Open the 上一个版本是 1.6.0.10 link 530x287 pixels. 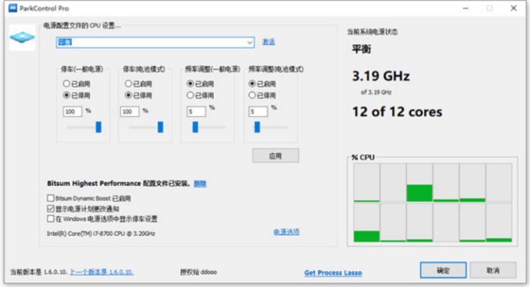coord(101,272)
